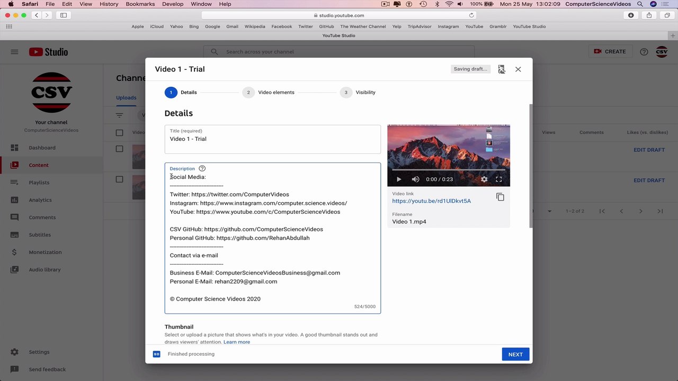Open Learn more thumbnail link
Screen dimensions: 678x381
coord(237,342)
